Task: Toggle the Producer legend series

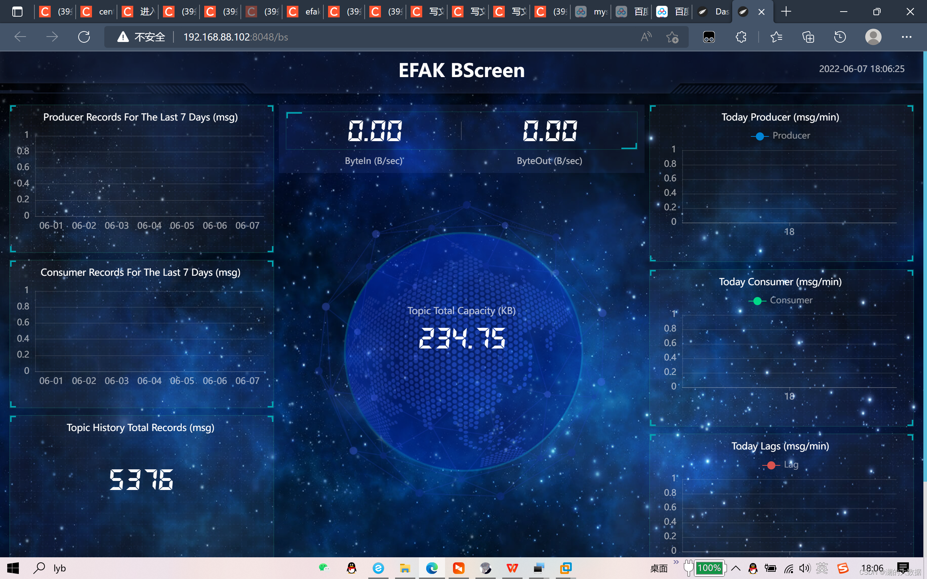Action: (x=780, y=136)
